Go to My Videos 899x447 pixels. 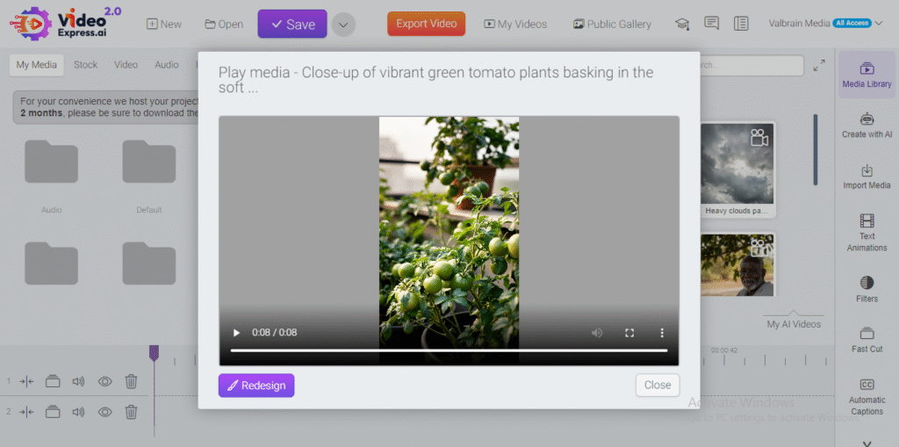pos(514,24)
